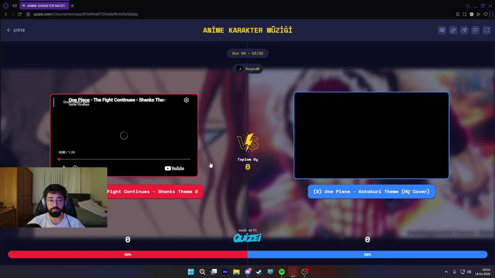
Task: Click the Opera flow send arrow icon
Action: [x=479, y=14]
